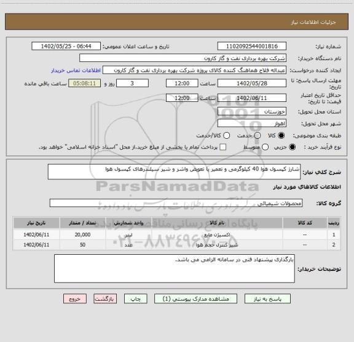The width and height of the screenshot is (354, 342).
Task: Click the requester field عبداله فلاح
Action: click(x=194, y=71)
